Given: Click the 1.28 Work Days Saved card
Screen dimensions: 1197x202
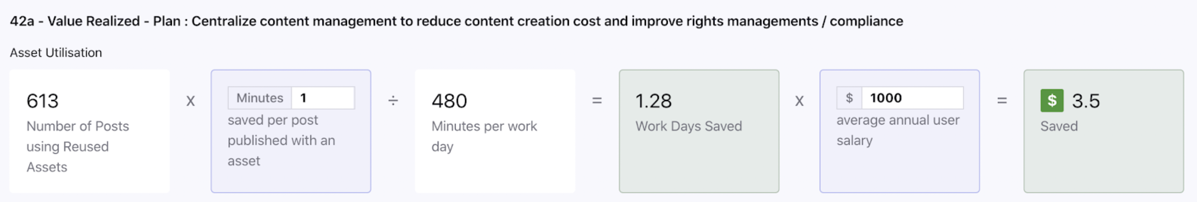Looking at the screenshot, I should [699, 131].
